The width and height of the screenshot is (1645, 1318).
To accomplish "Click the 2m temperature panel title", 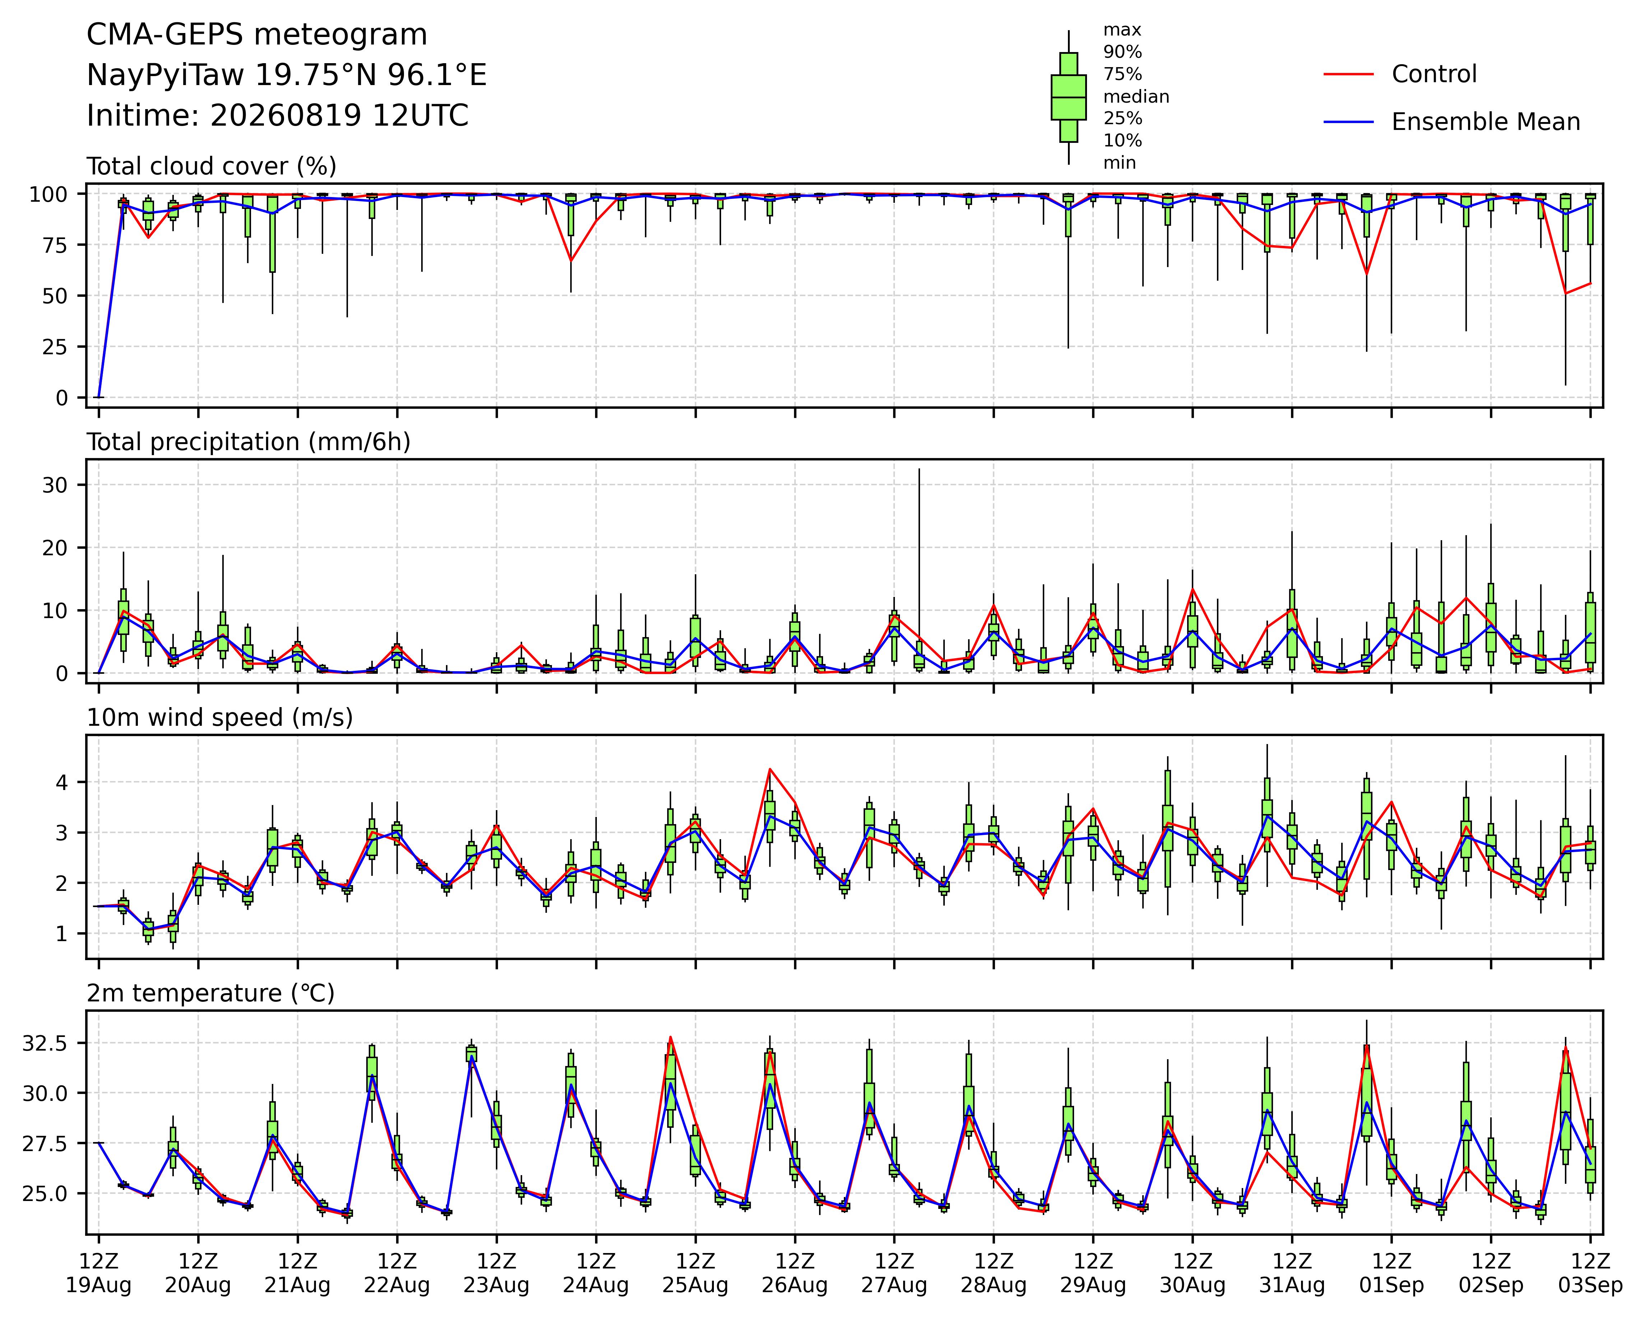I will tap(210, 994).
